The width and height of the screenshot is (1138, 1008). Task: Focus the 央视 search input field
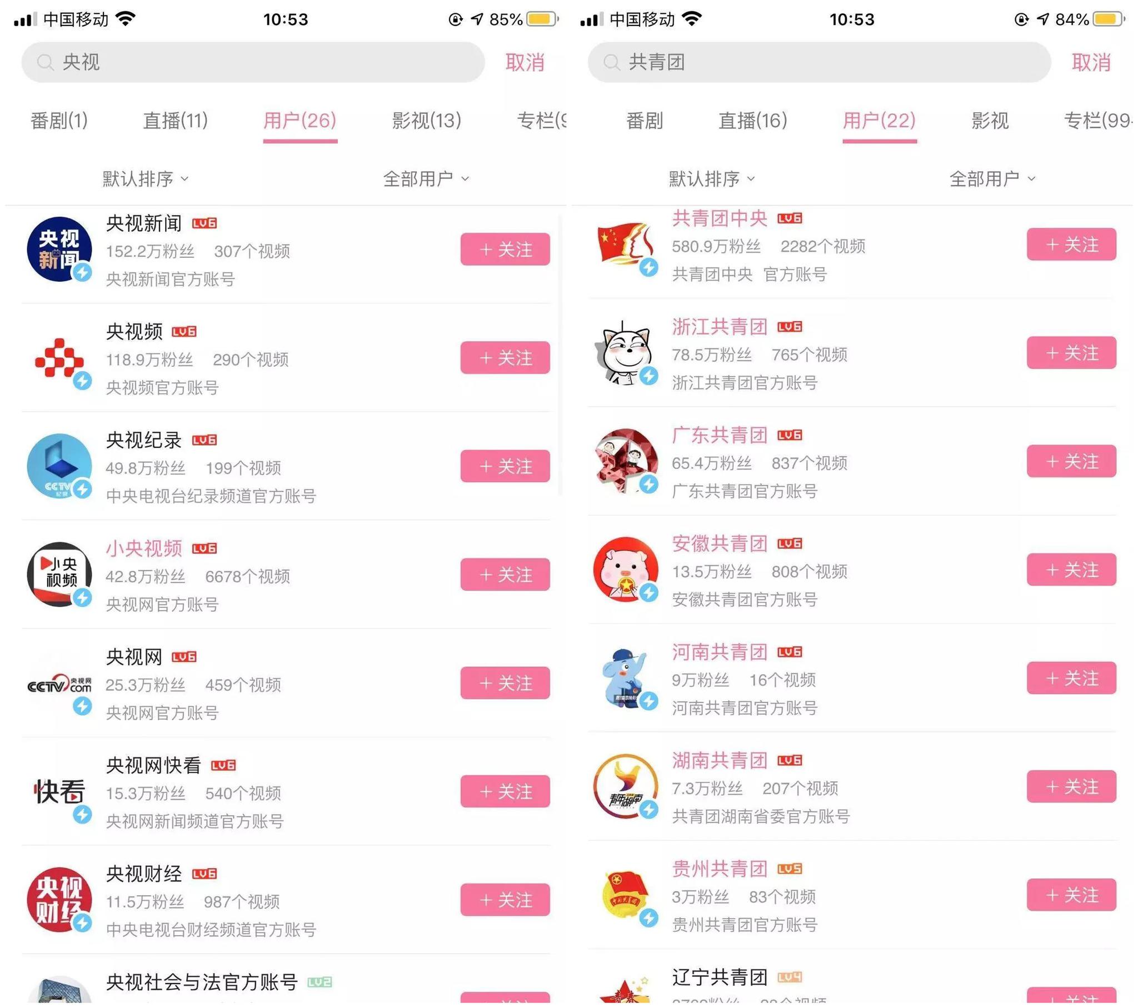pos(253,62)
